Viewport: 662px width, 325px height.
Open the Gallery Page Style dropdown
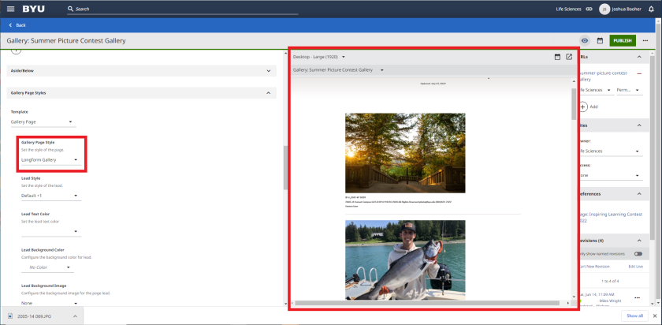(x=50, y=160)
